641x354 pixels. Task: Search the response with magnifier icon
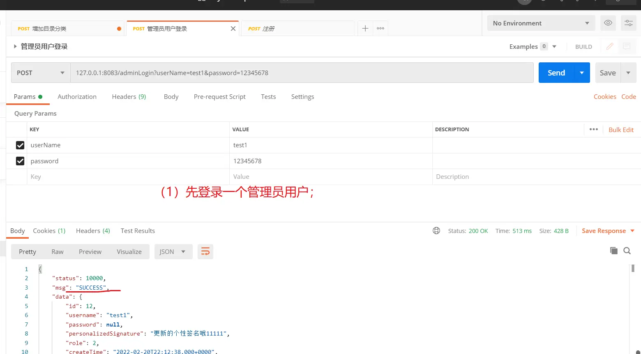(627, 251)
